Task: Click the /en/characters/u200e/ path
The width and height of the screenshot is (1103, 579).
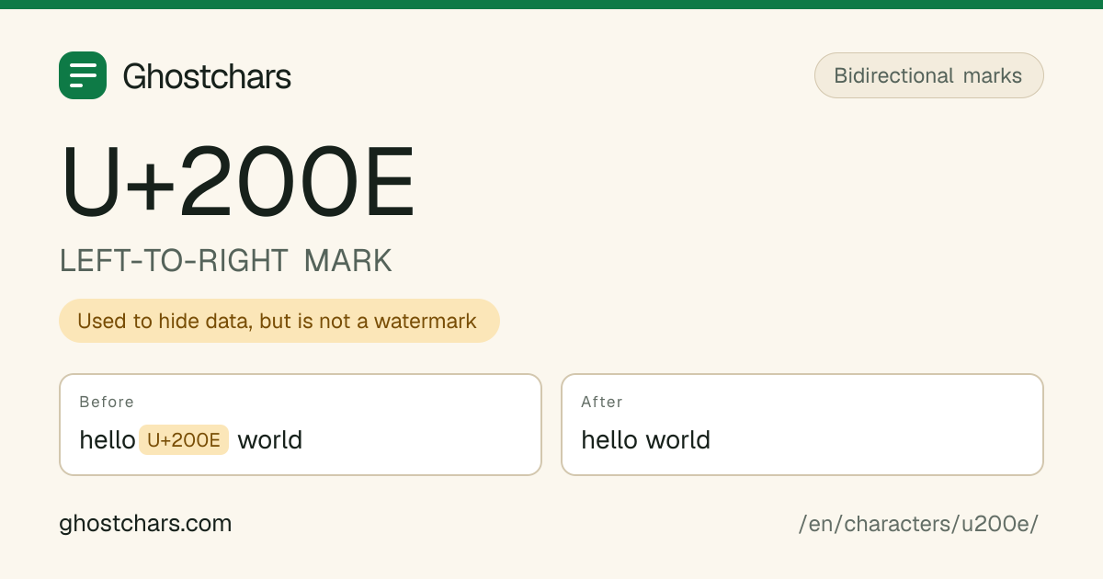Action: click(919, 524)
